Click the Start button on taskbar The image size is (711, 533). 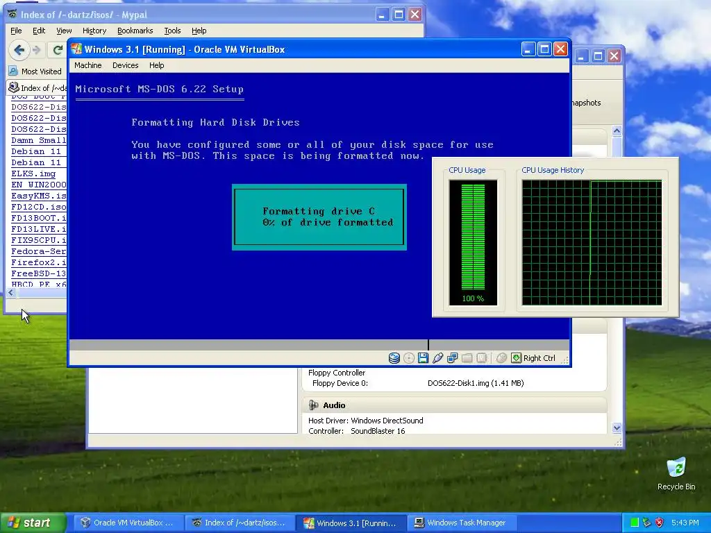coord(33,523)
